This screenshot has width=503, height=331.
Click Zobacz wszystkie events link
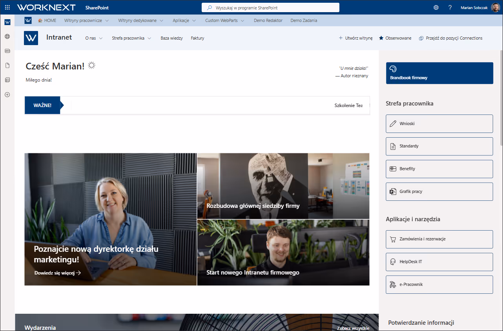353,328
